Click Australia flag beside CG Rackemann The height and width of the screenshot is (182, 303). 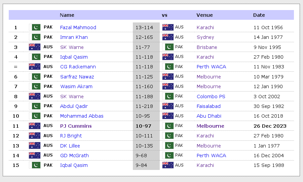(35, 67)
